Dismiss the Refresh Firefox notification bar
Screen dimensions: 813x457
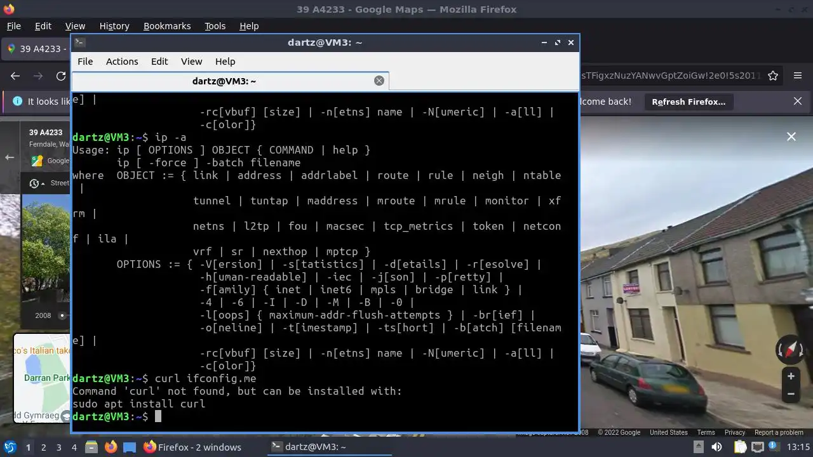click(x=798, y=102)
